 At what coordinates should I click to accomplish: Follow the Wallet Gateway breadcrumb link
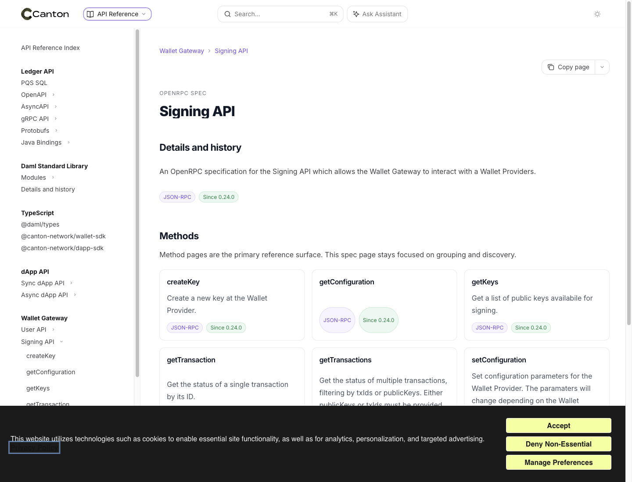click(x=182, y=51)
